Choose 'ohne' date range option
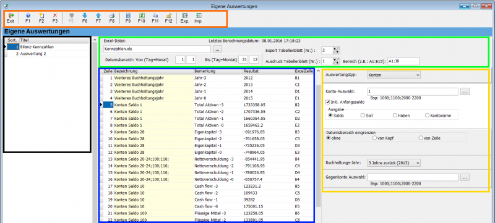Screen dimensions: 495x223 (x=328, y=138)
